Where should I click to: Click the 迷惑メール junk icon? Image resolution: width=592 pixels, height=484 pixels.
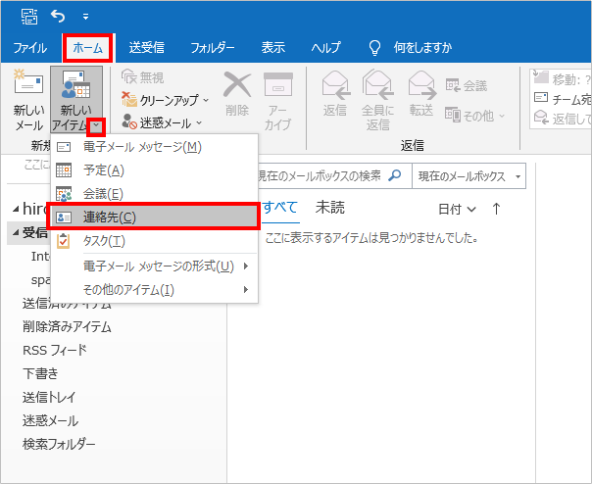[129, 122]
